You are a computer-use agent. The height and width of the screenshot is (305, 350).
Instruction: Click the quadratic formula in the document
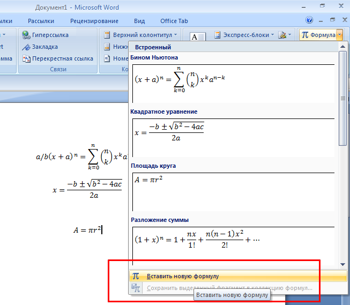click(x=87, y=189)
